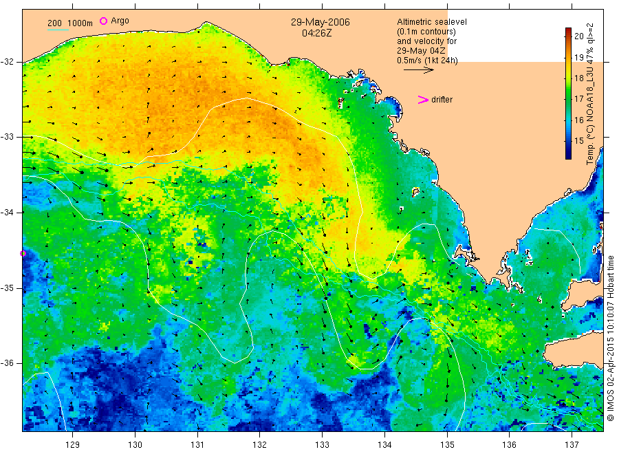This screenshot has height=454, width=619.
Task: Click the colorbar value 16
Action: pyautogui.click(x=578, y=120)
